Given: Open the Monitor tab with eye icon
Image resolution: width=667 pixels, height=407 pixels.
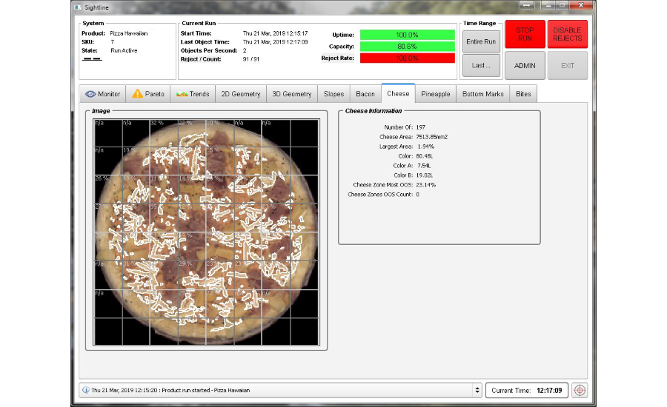Looking at the screenshot, I should point(103,94).
